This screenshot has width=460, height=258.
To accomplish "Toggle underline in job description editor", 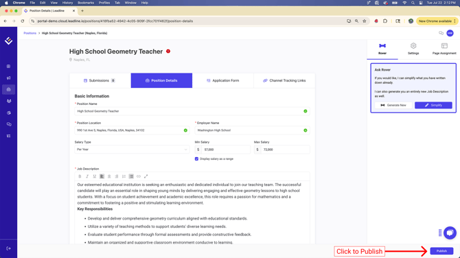I will pos(95,176).
